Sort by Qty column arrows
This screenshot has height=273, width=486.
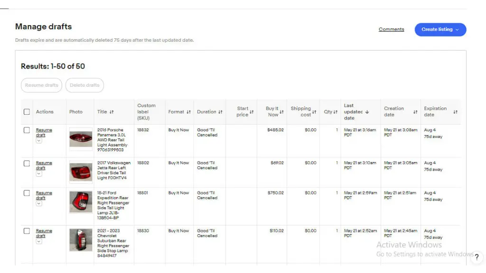pyautogui.click(x=336, y=112)
